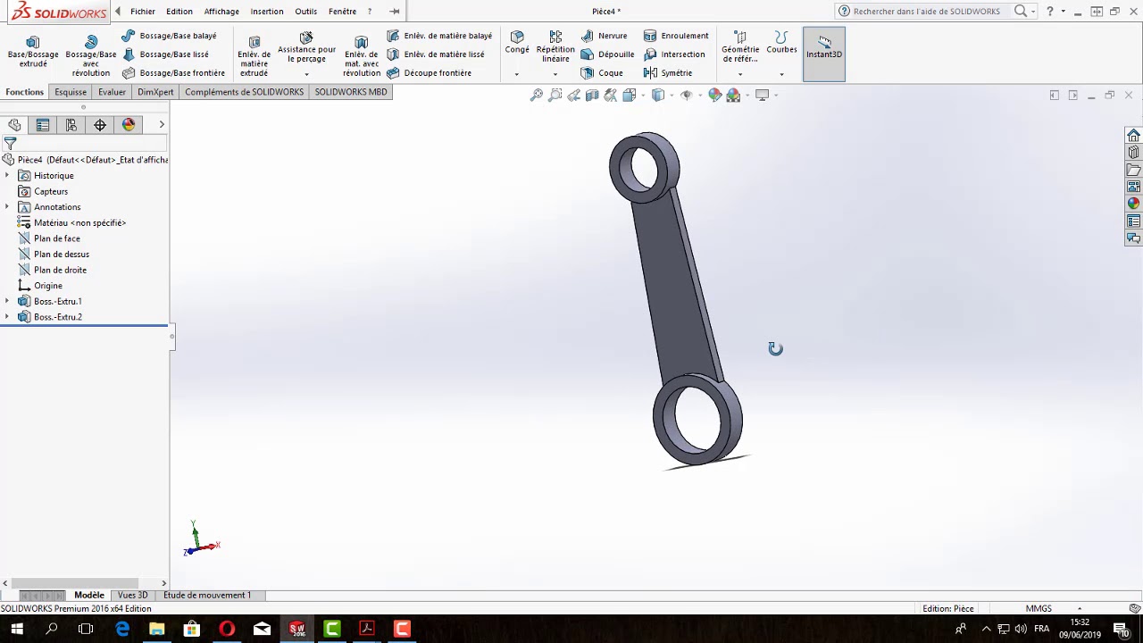Click Section view icon
Viewport: 1143px width, 643px height.
pos(592,95)
